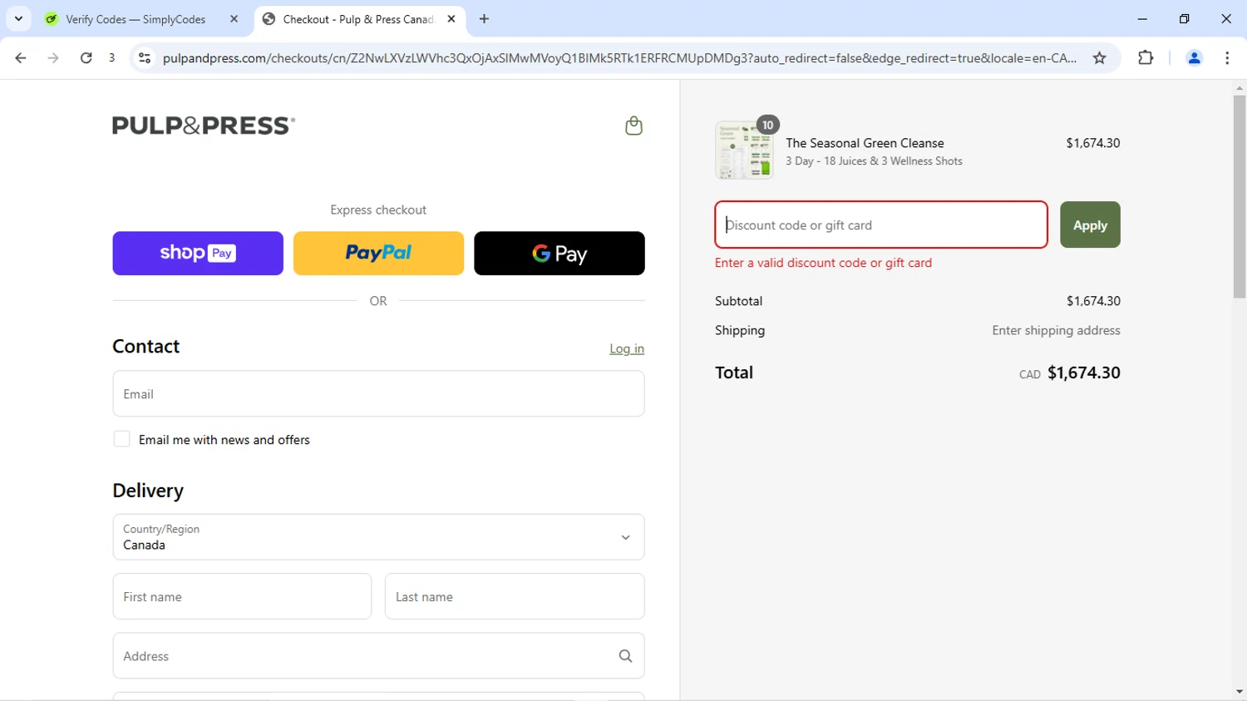Close the Verify Codes SimplyCodes tab
Screen dimensions: 1247x701
click(x=234, y=18)
